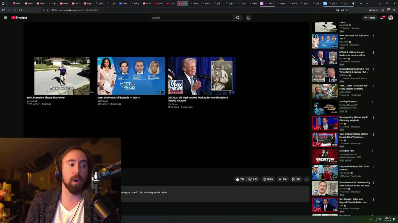Viewport: 398px width, 223px height.
Task: Switch to the 'New' Firefox tab
Action: click(x=16, y=3)
